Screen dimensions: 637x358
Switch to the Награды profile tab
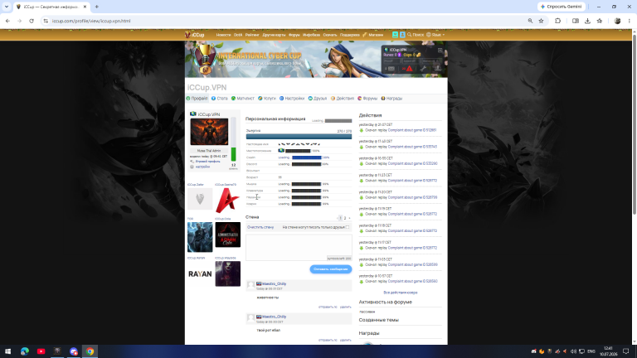(x=391, y=99)
